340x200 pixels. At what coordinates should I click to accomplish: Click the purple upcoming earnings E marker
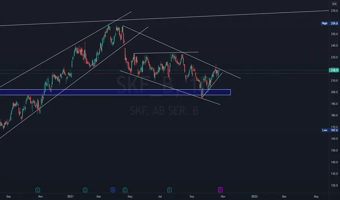(x=220, y=190)
